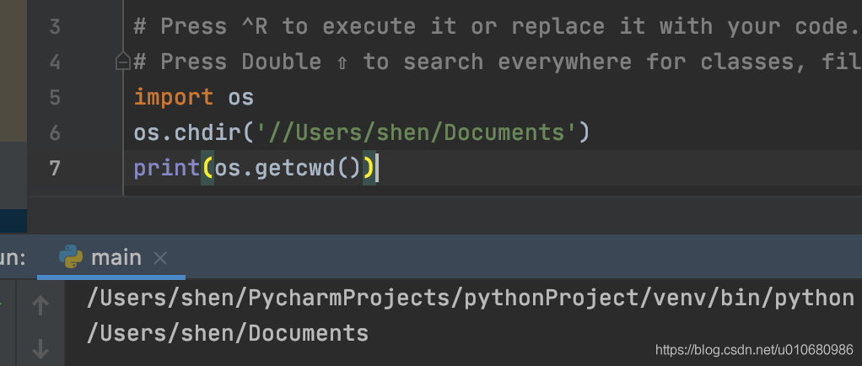This screenshot has width=862, height=366.
Task: Click line number 7 in the gutter
Action: coord(55,168)
